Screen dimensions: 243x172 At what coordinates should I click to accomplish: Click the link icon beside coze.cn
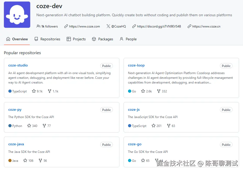pos(189,26)
